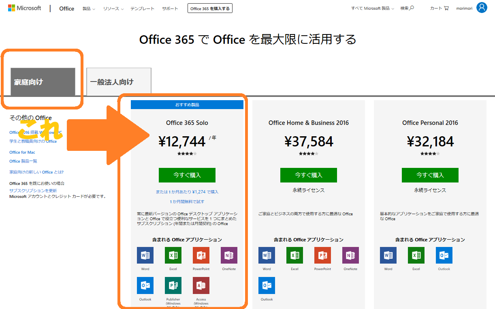The height and width of the screenshot is (309, 495).
Task: Click monthly ¥1,274 purchase link
Action: pos(187,192)
